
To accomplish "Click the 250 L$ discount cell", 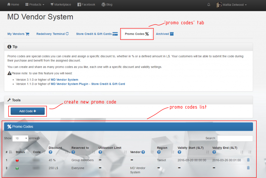I will (x=54, y=168).
